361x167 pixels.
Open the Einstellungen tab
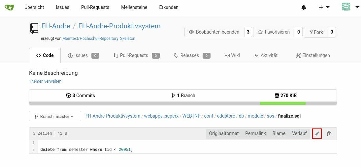click(x=312, y=55)
